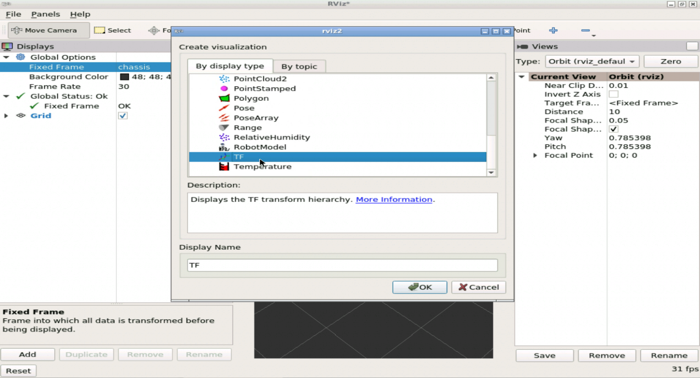Expand the Grid display item
Image resolution: width=700 pixels, height=378 pixels.
pos(6,116)
